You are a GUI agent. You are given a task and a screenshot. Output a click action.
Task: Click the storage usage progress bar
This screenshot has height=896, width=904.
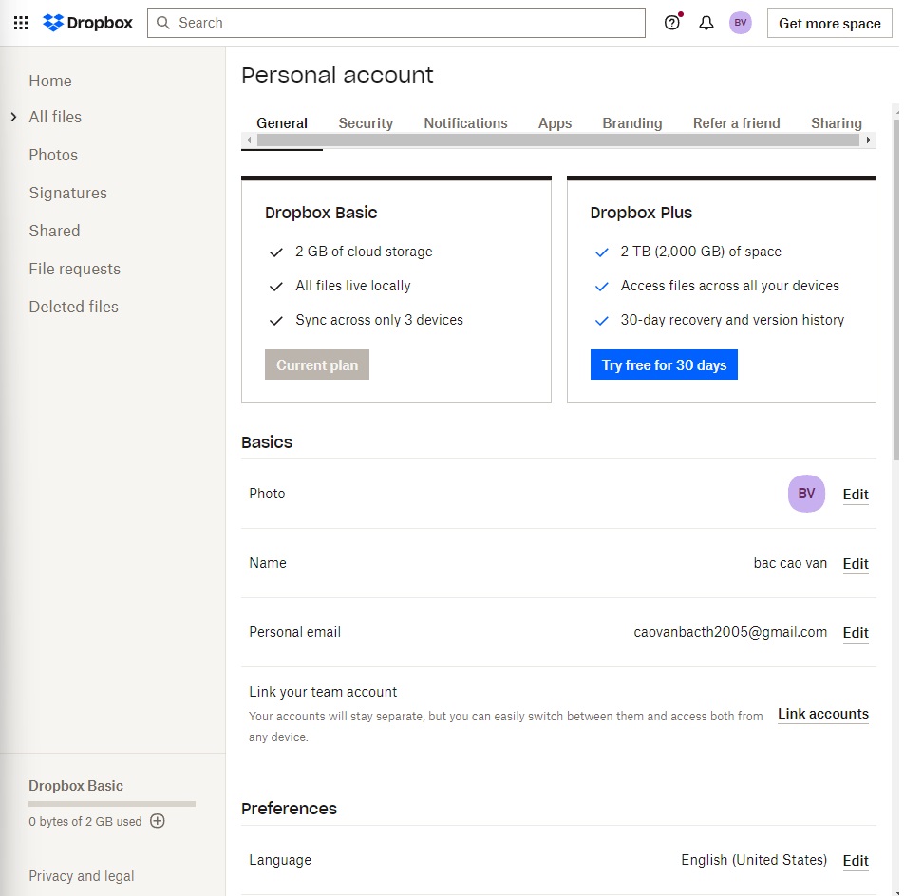112,803
